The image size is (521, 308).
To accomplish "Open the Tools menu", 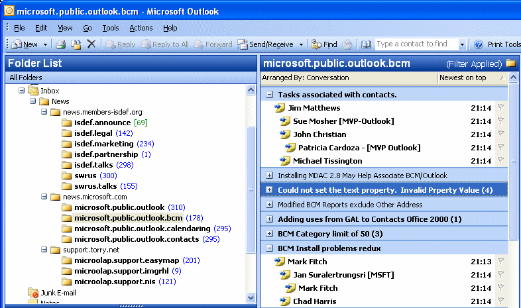I will point(110,28).
